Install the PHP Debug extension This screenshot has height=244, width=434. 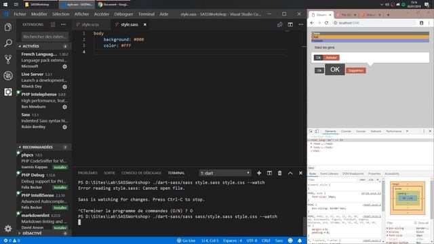pyautogui.click(x=60, y=187)
